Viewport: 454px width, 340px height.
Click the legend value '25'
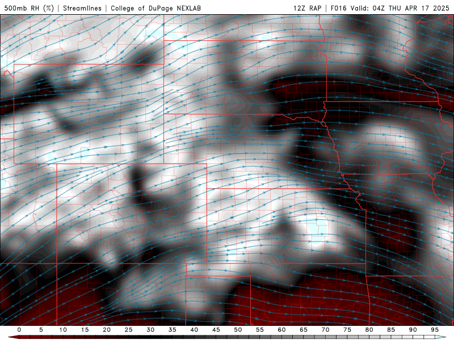[129, 330]
